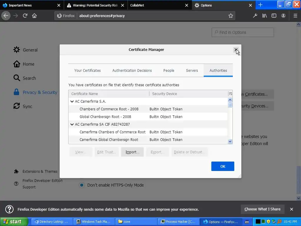The height and width of the screenshot is (226, 301).
Task: Open Firefox Developer Edition Support
Action: click(38, 184)
